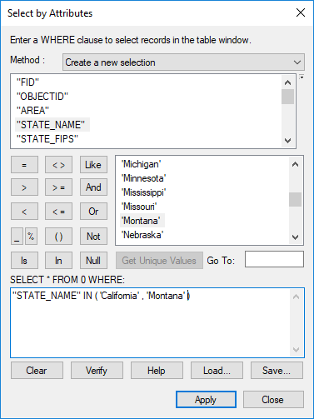This screenshot has width=314, height=419.
Task: Select the "STATE_FIPS" field
Action: click(47, 139)
